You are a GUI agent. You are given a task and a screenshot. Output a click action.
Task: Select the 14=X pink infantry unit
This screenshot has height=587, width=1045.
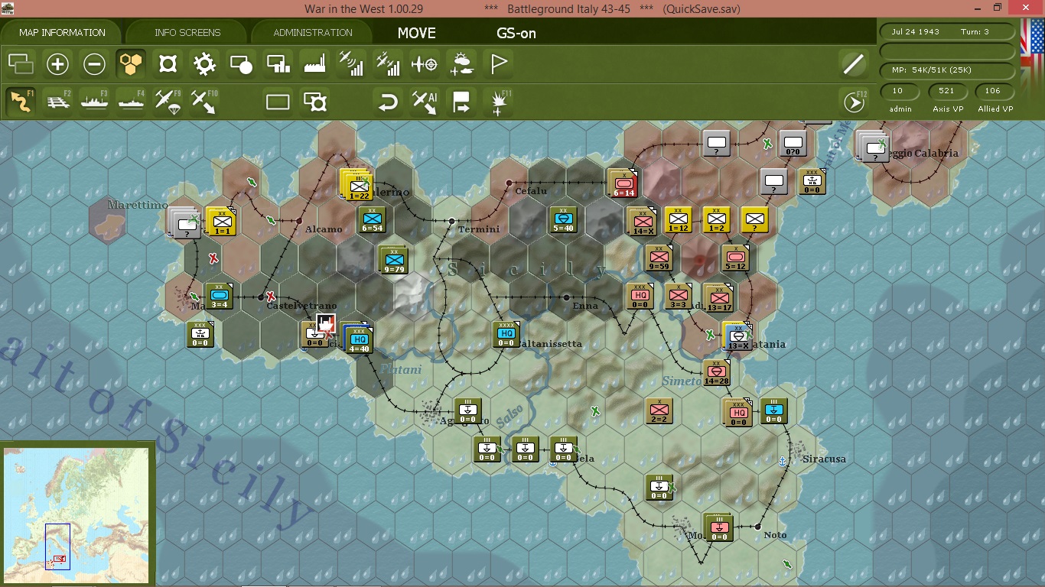tap(642, 221)
